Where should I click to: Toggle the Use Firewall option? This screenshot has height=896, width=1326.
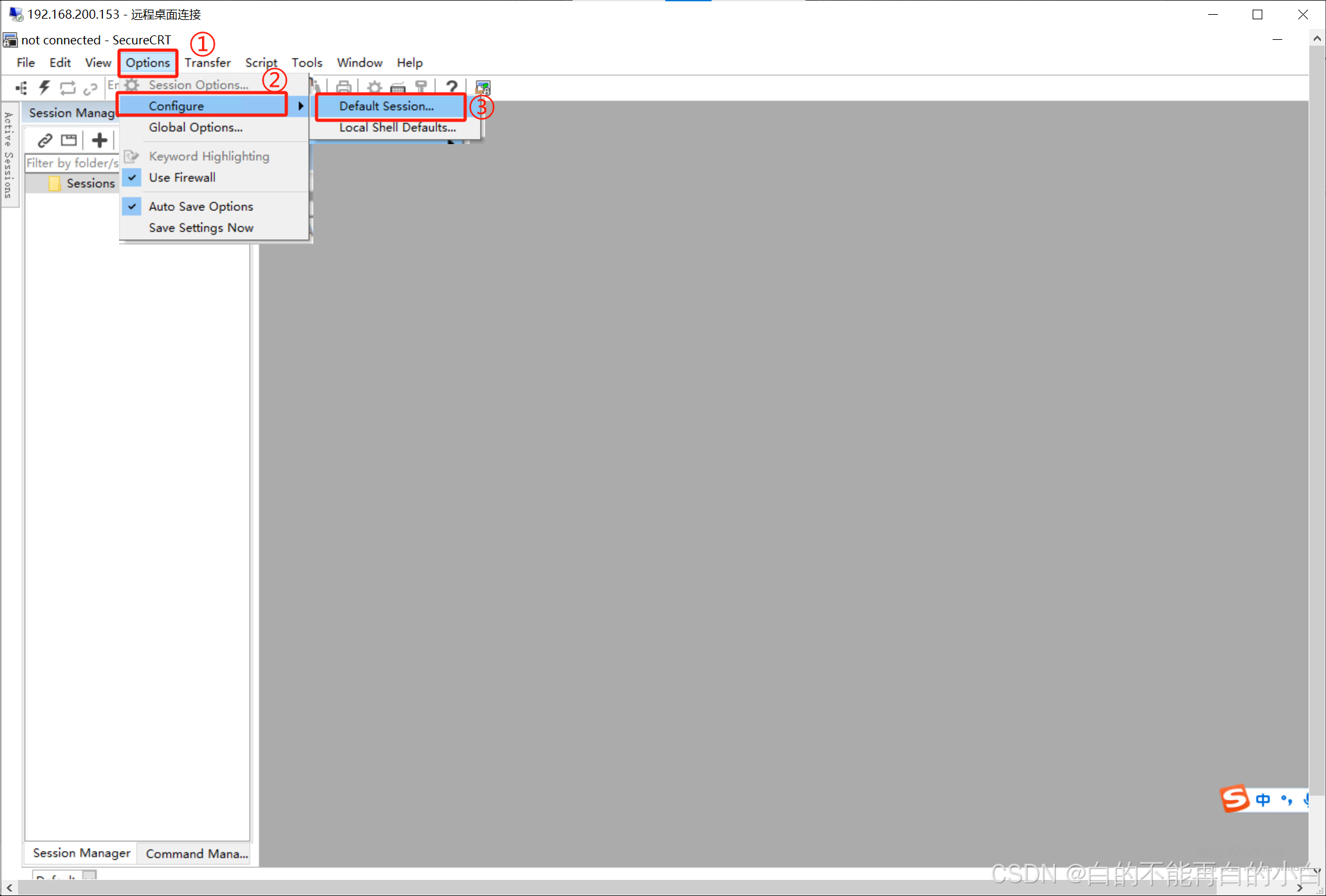pos(182,178)
